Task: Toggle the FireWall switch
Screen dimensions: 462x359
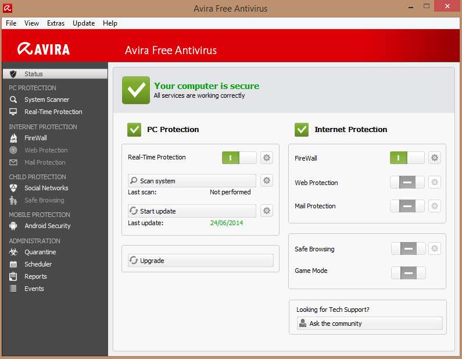Action: 407,158
